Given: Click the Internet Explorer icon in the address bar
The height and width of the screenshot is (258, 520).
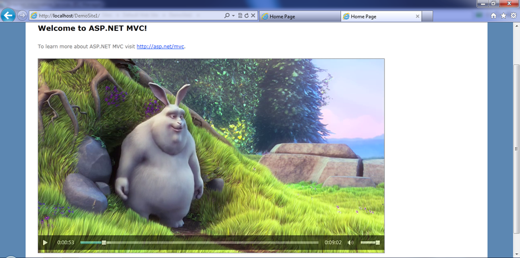Looking at the screenshot, I should (34, 16).
